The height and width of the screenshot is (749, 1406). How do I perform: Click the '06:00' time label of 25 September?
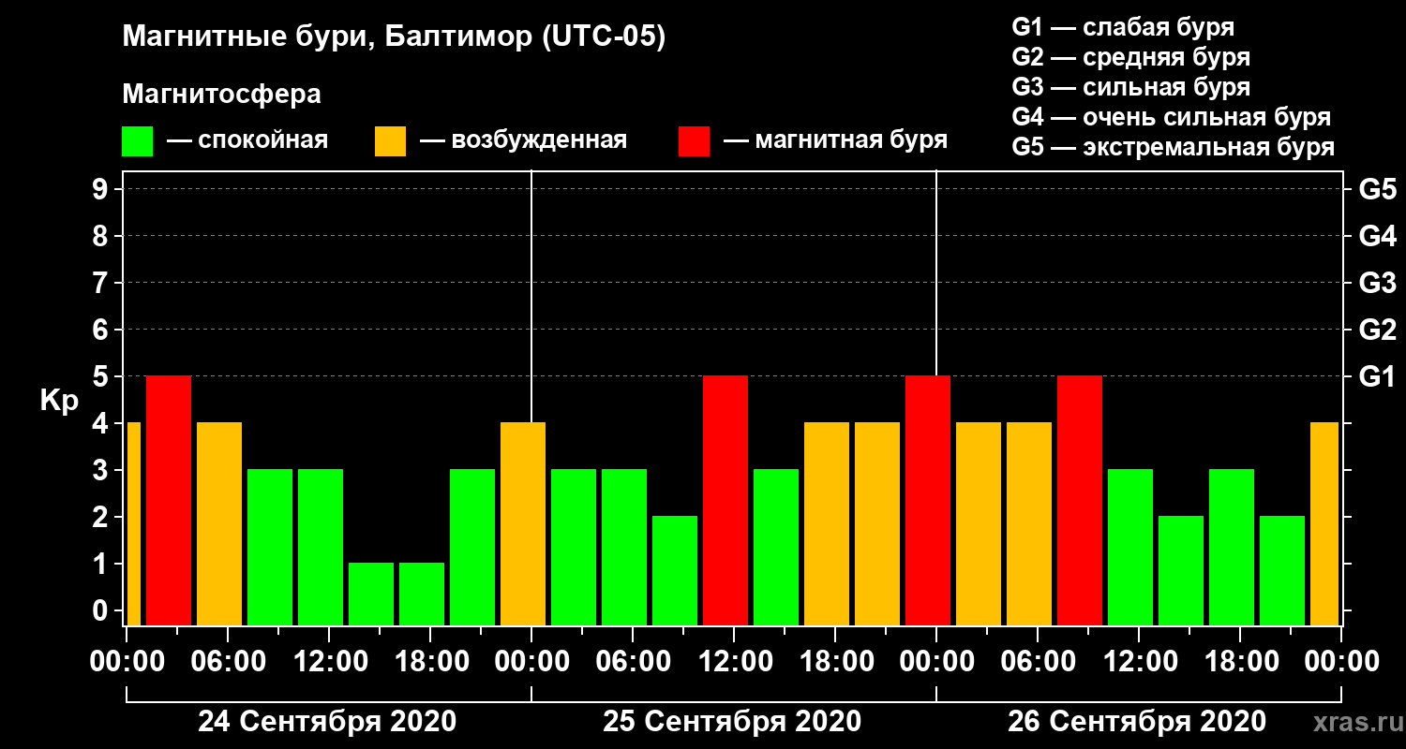[x=633, y=662]
